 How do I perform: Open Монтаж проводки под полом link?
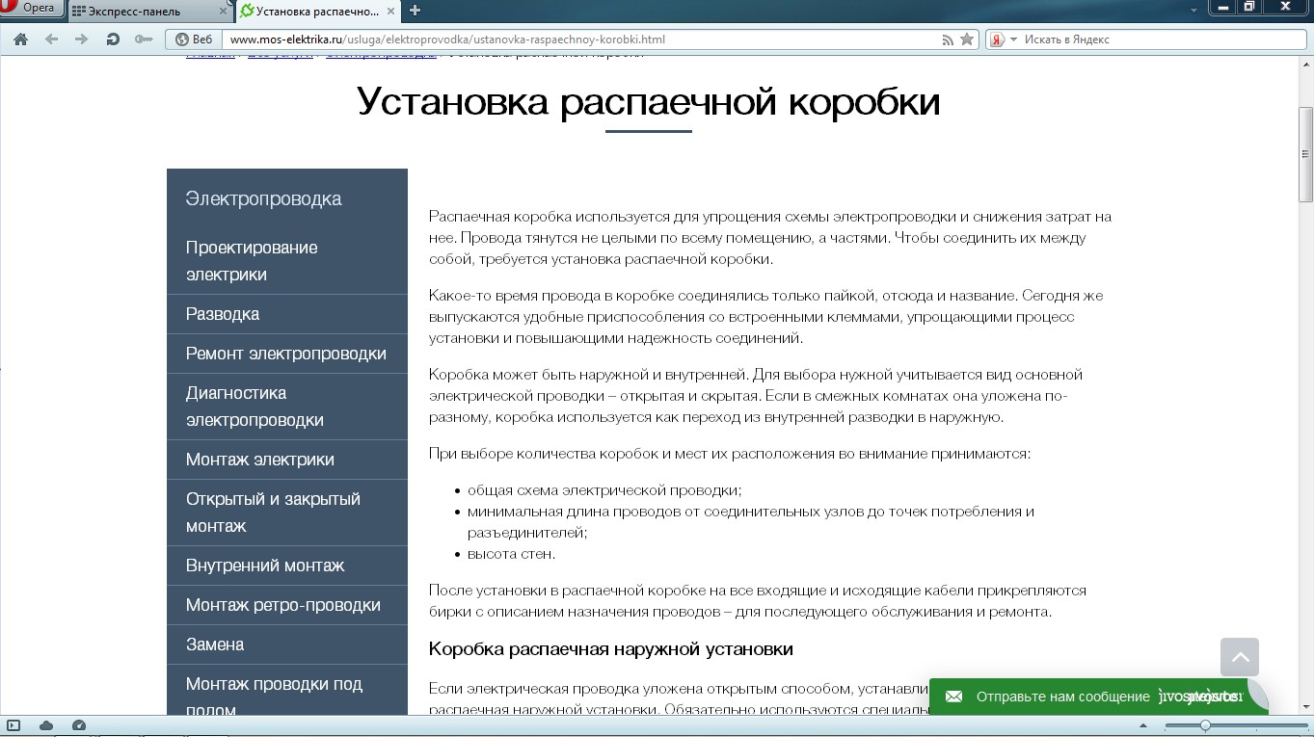[x=287, y=691]
